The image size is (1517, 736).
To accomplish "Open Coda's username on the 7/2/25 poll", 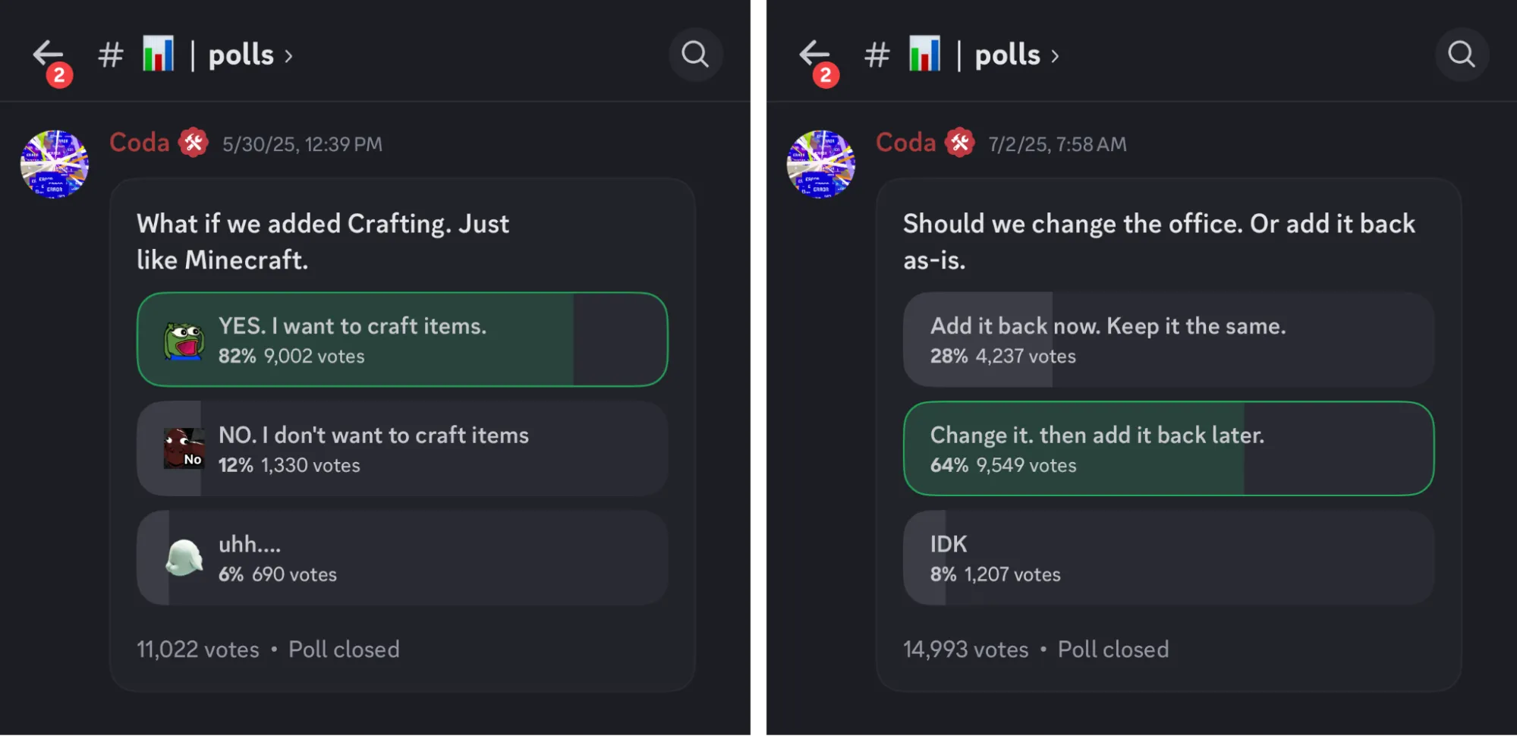I will (x=906, y=143).
